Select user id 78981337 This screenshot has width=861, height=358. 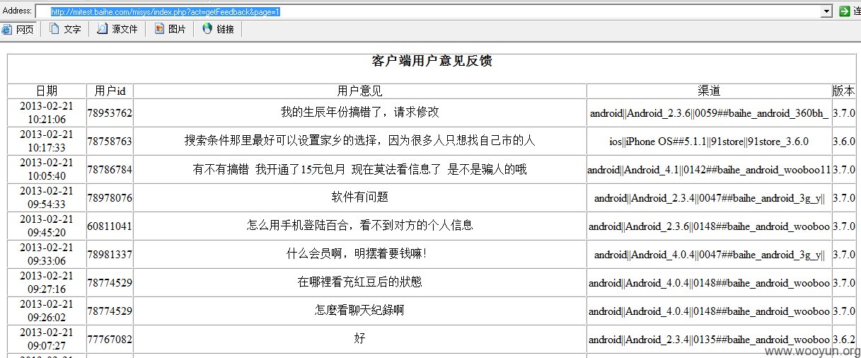110,254
